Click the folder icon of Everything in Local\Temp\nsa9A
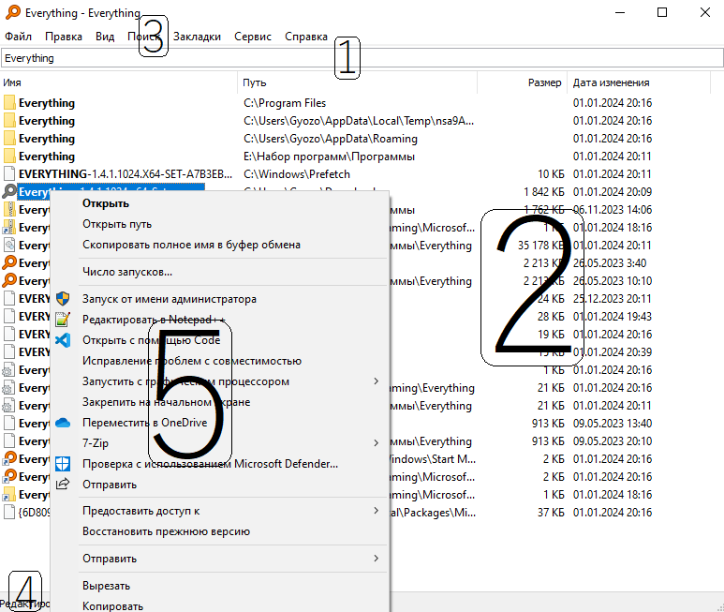The width and height of the screenshot is (724, 612). pos(9,121)
